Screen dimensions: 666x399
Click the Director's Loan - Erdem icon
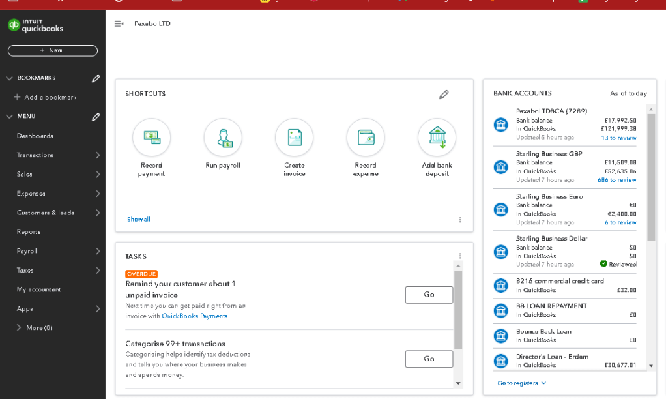point(500,361)
